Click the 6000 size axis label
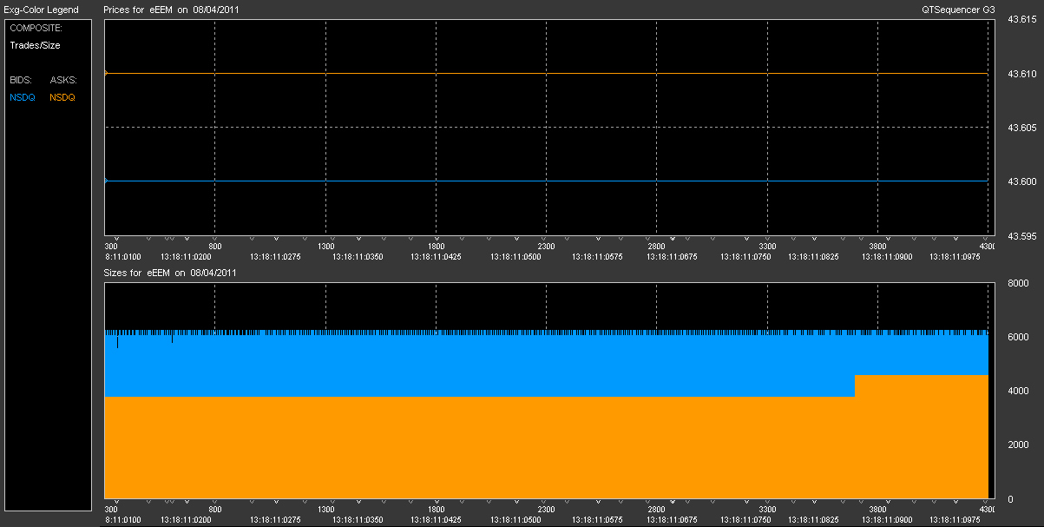1044x527 pixels. pos(1016,337)
